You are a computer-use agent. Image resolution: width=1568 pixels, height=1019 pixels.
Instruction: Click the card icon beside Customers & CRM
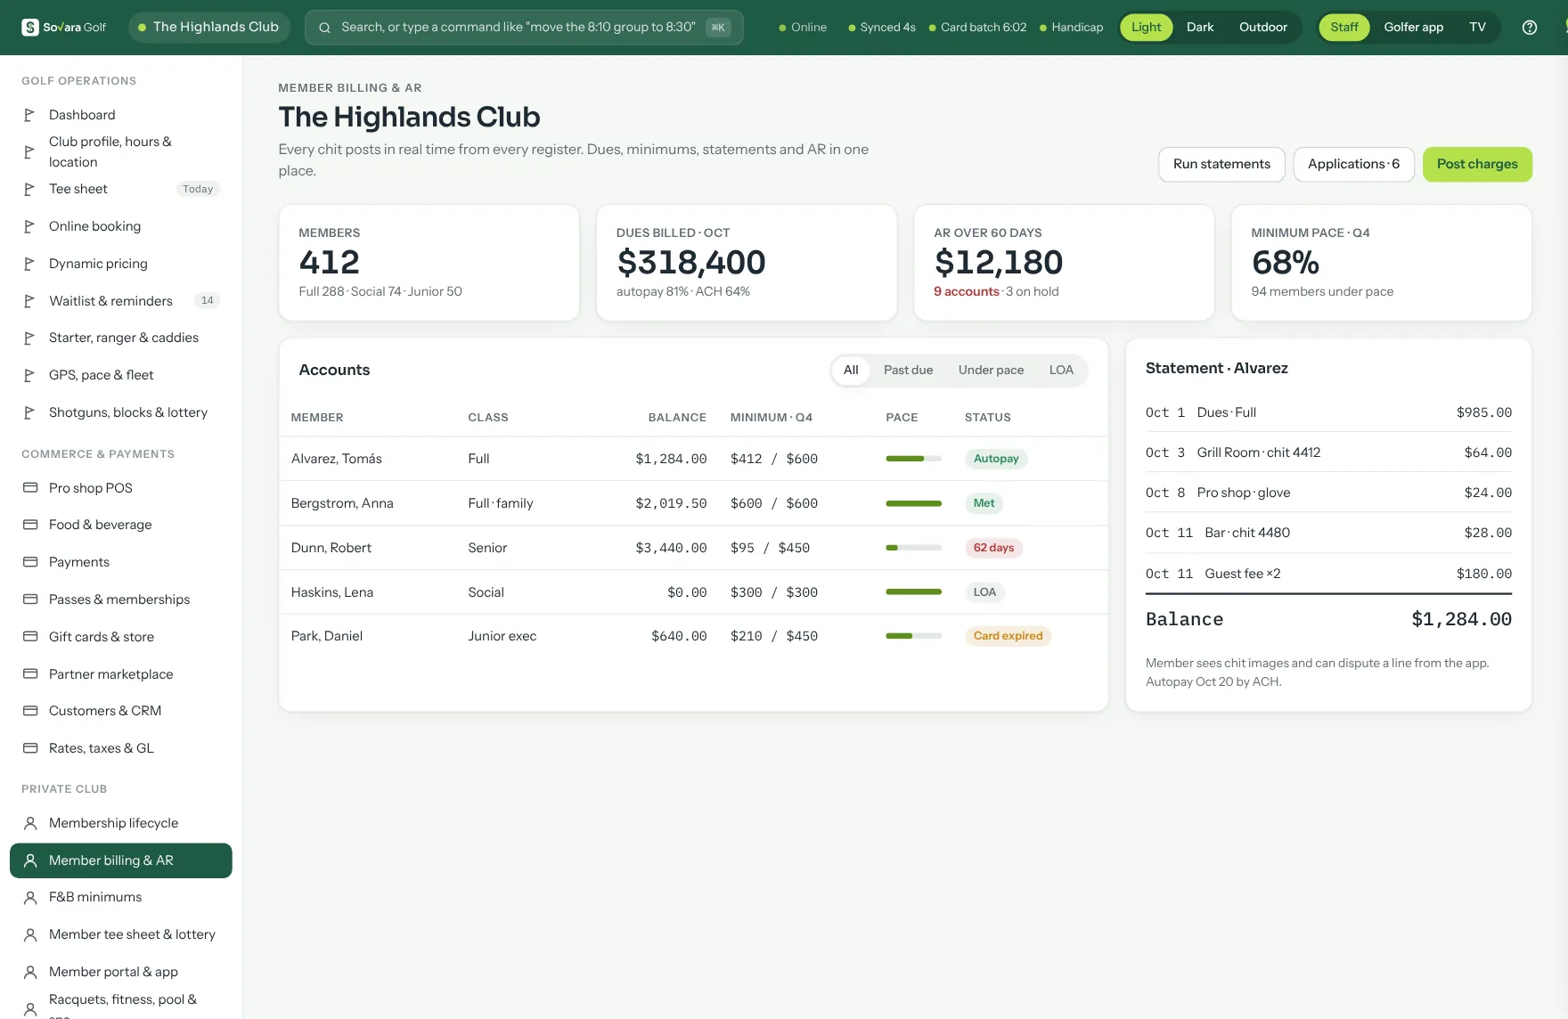(x=30, y=711)
